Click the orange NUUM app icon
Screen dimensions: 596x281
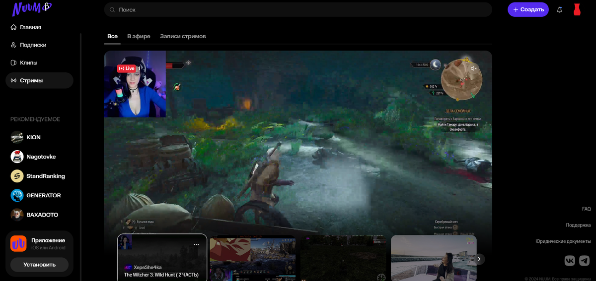[18, 243]
